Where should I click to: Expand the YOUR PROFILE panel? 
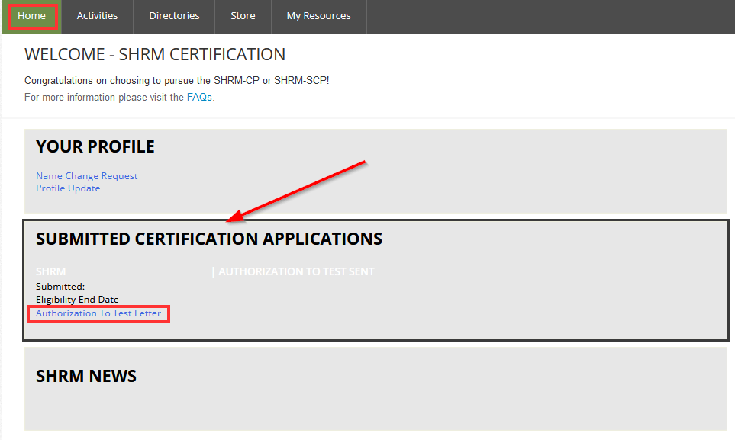point(95,146)
